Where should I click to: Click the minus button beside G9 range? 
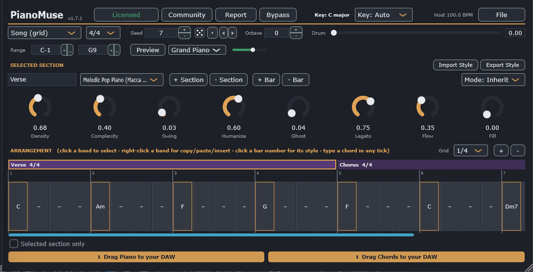111,50
